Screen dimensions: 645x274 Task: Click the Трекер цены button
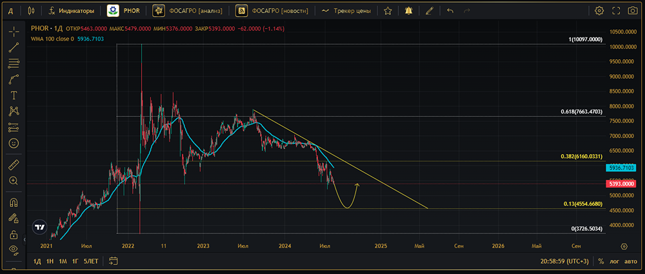346,11
